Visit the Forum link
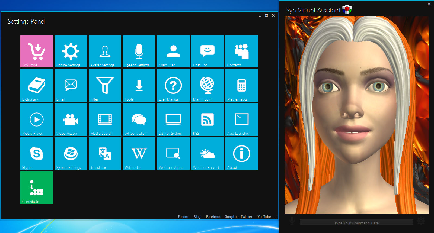 183,217
